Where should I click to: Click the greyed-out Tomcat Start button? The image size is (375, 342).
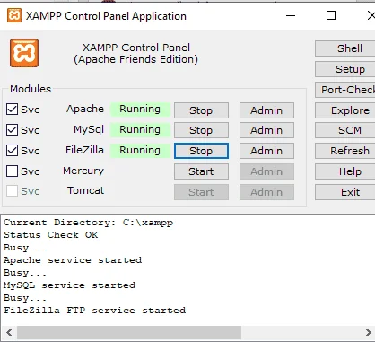(201, 192)
